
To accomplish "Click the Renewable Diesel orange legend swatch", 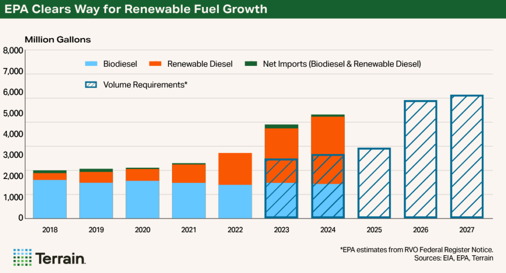I will [155, 64].
